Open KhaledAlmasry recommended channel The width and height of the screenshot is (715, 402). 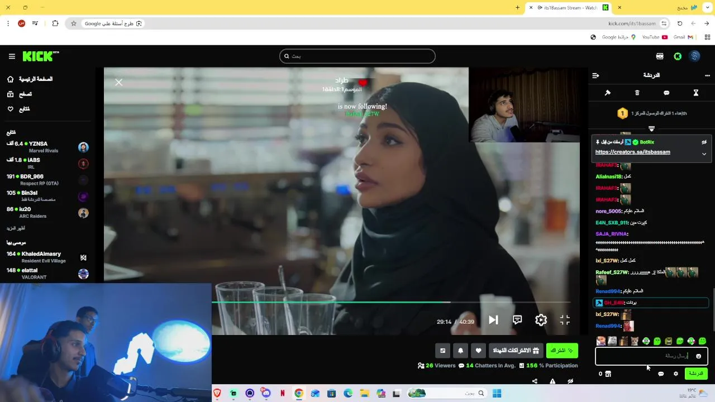click(x=47, y=257)
